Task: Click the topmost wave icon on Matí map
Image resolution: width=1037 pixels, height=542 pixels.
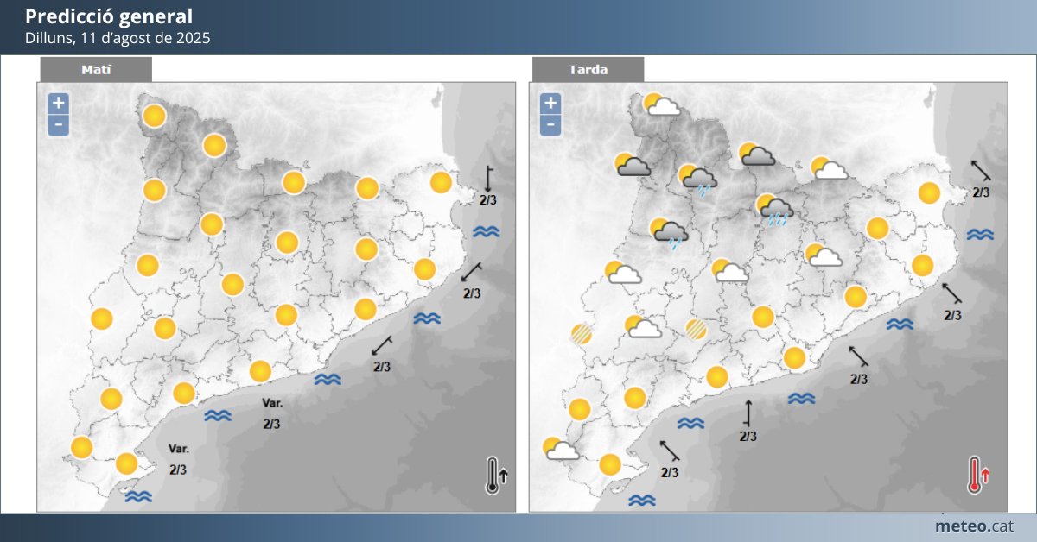Action: tap(487, 231)
